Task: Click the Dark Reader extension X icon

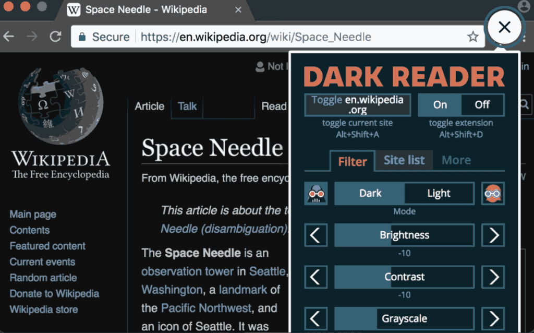Action: point(504,27)
